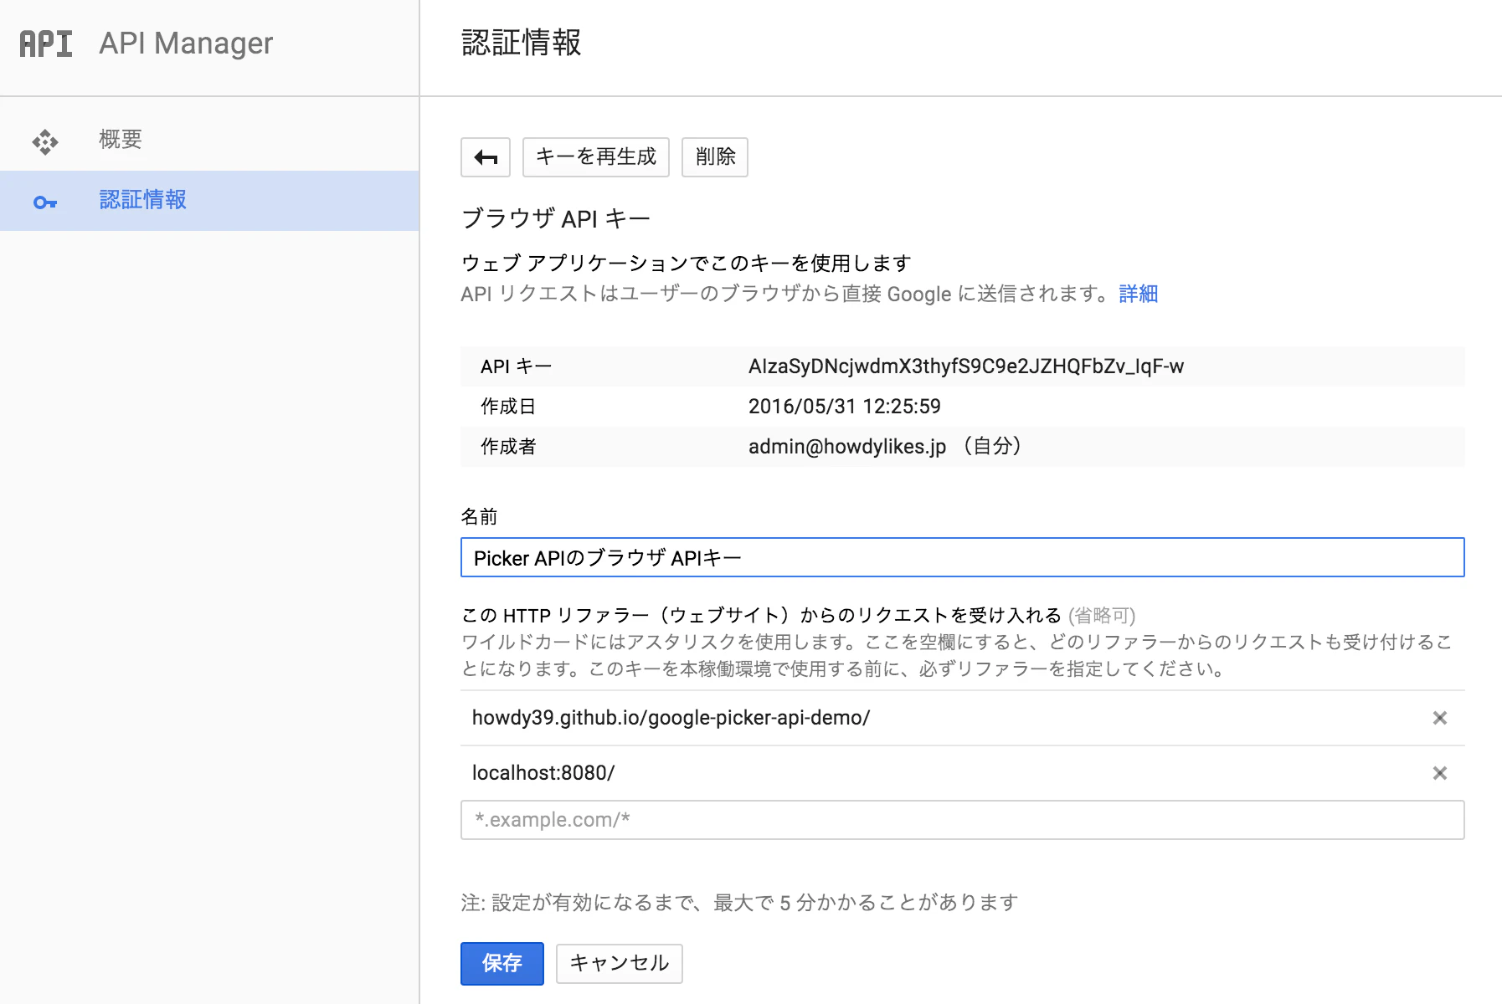Click the *.example.com/* referrer input field

click(963, 820)
